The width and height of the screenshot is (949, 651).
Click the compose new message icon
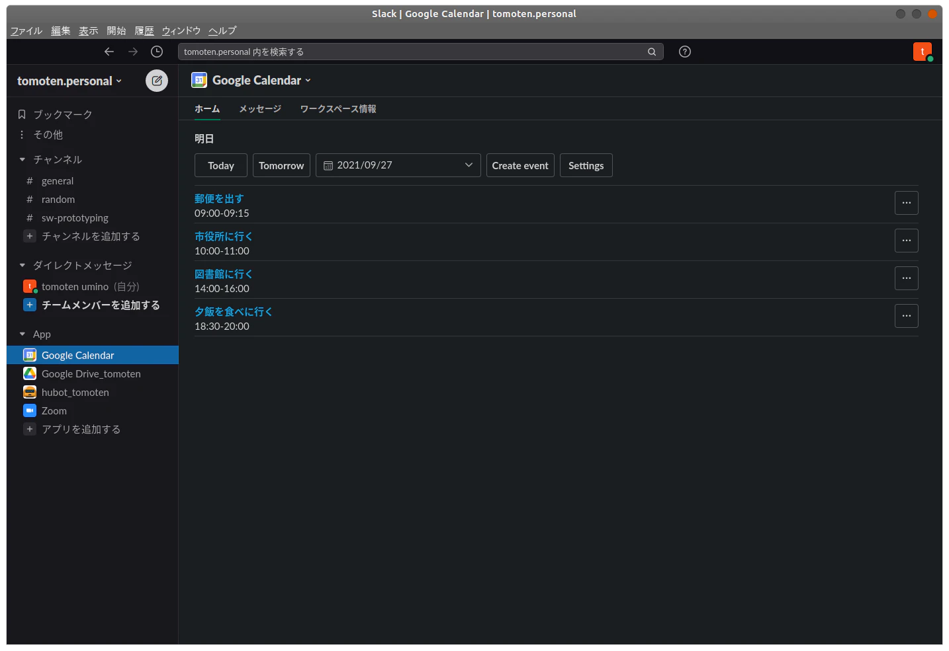pos(157,81)
